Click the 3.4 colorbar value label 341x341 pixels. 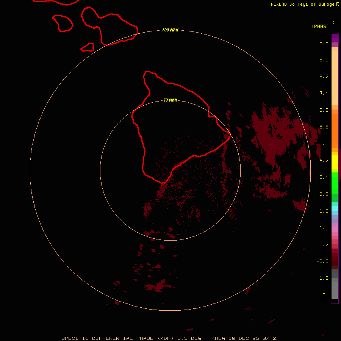(x=324, y=177)
